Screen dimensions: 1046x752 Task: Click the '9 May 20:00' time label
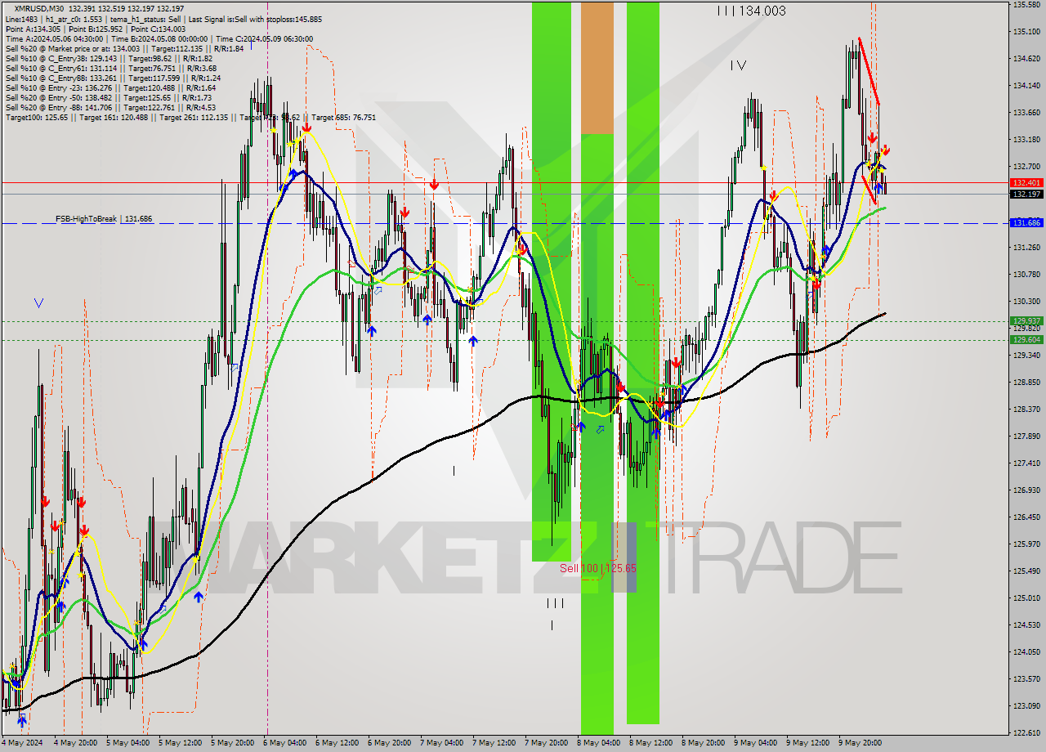(859, 743)
